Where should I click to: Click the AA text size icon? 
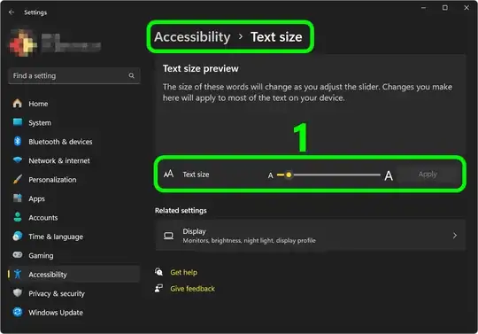168,174
